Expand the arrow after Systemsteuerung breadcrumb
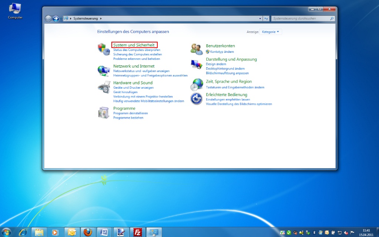 point(101,18)
